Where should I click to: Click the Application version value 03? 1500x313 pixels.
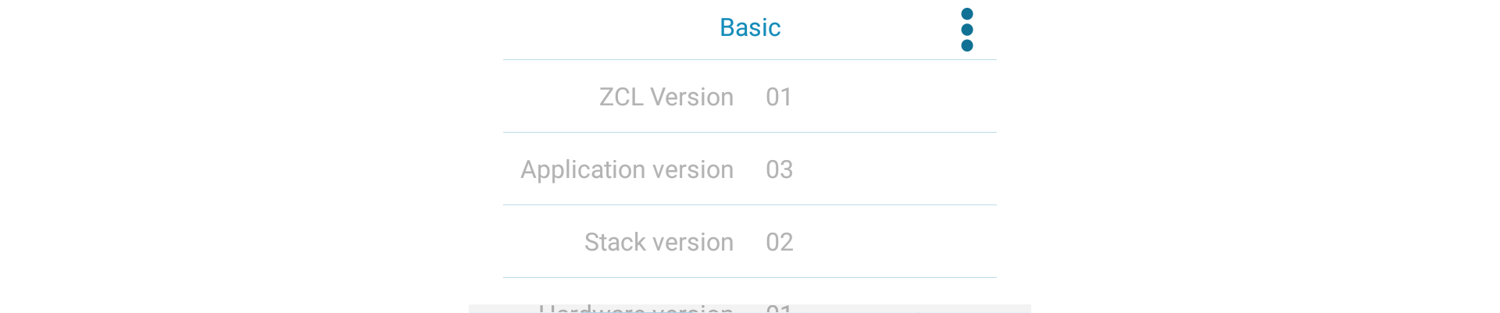click(779, 169)
